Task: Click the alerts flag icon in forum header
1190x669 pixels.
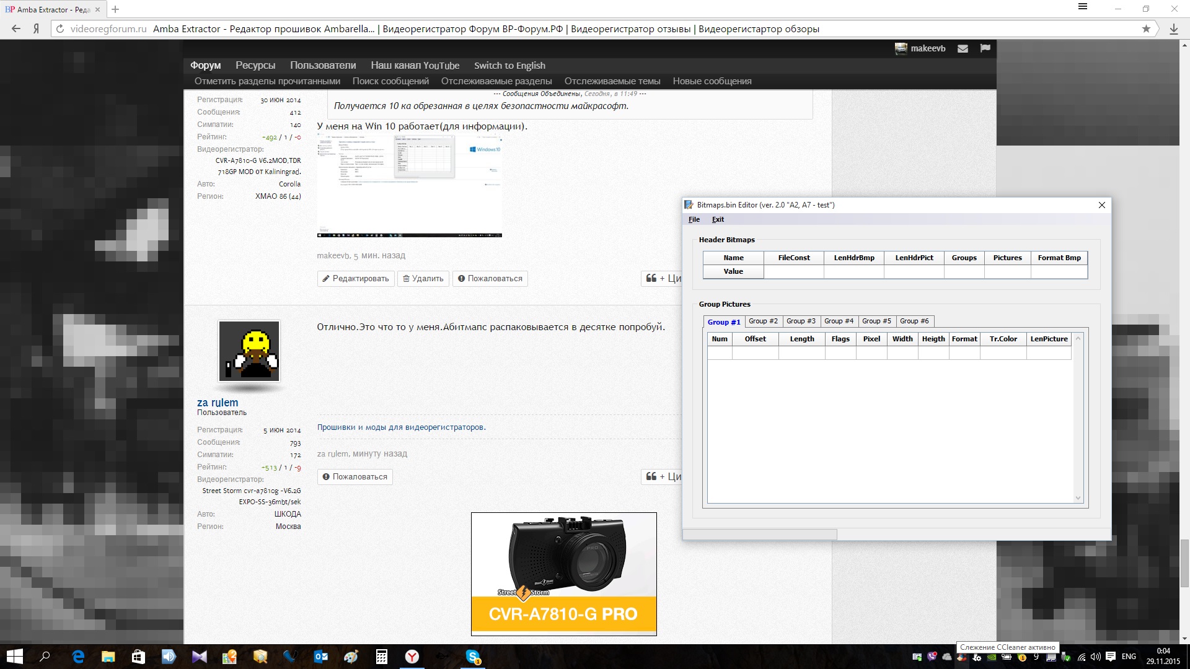Action: coord(985,48)
